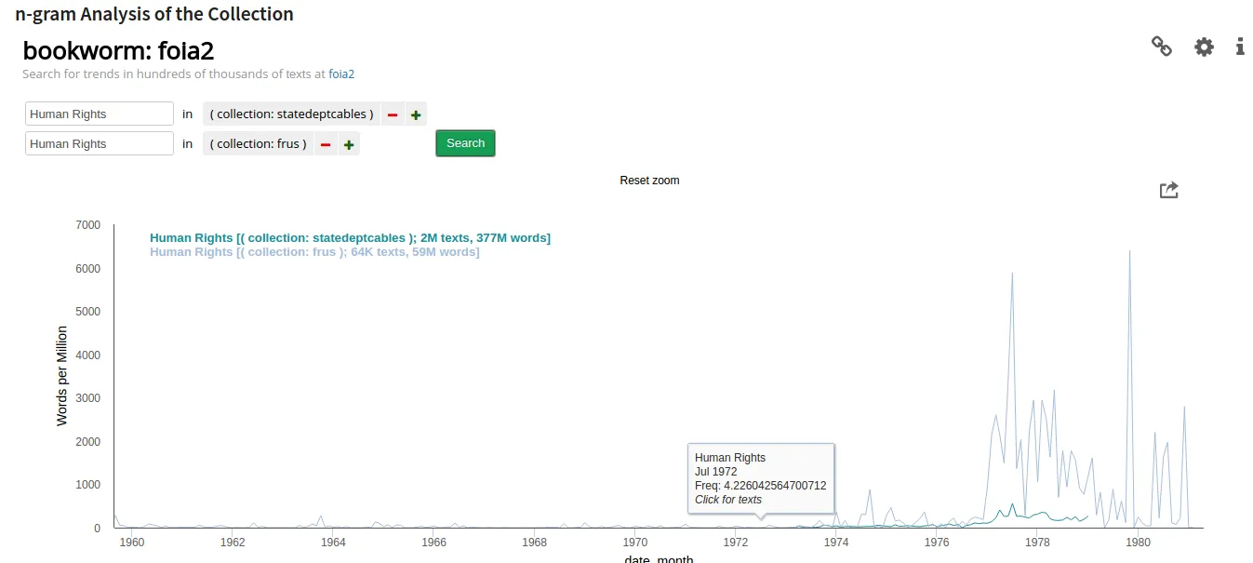Click the frus legend entry in chart

pos(314,252)
